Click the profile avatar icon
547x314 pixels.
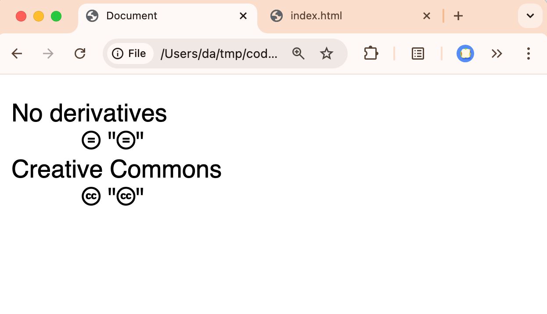[x=465, y=54]
